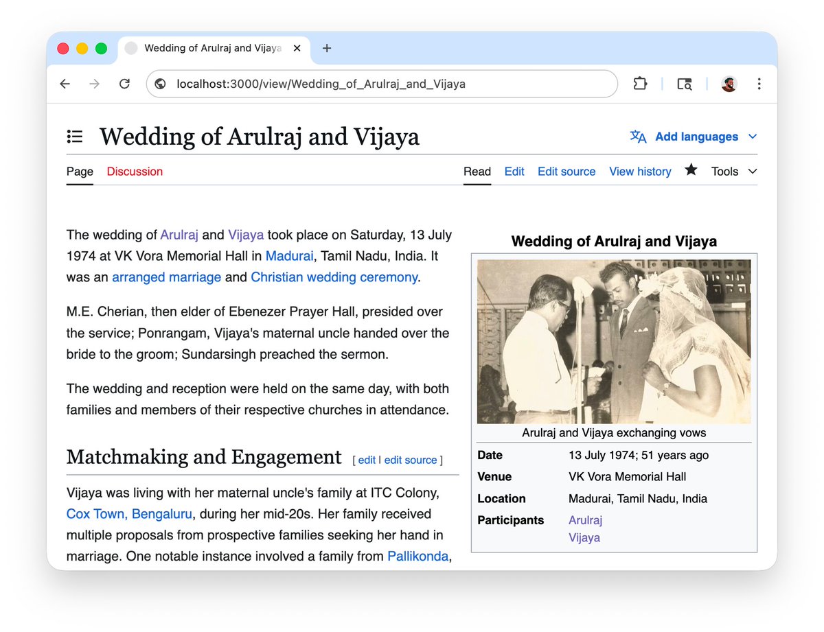Click the infobox Date label
The width and height of the screenshot is (824, 632).
pyautogui.click(x=490, y=455)
